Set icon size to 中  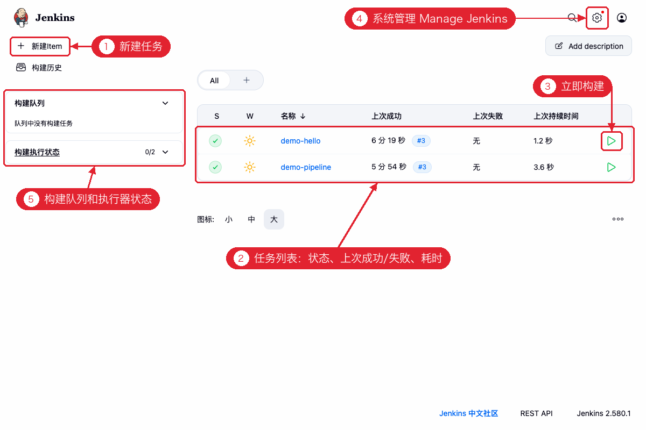pos(251,219)
